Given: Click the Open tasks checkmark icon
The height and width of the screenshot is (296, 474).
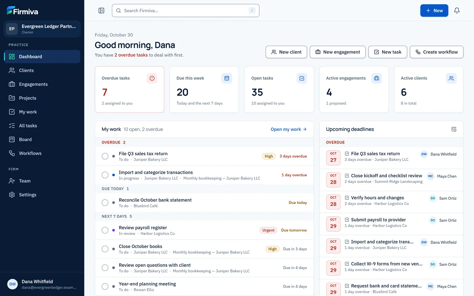Looking at the screenshot, I should click(302, 78).
